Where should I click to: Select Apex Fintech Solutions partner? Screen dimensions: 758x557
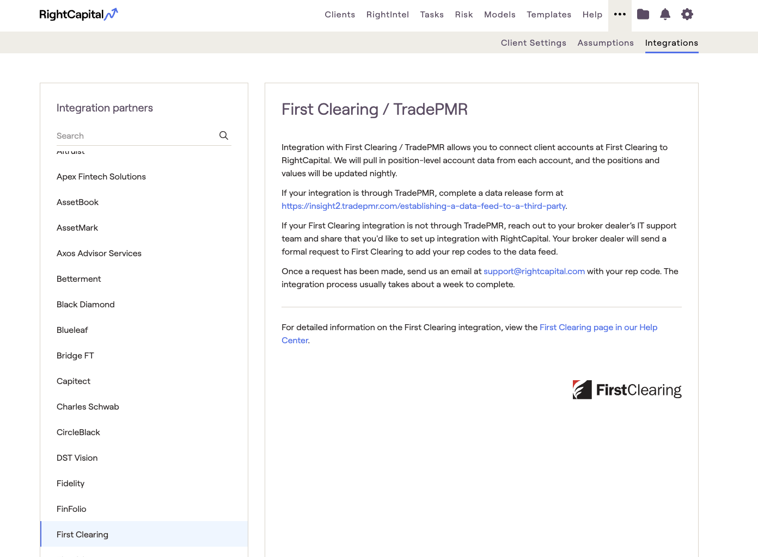101,177
